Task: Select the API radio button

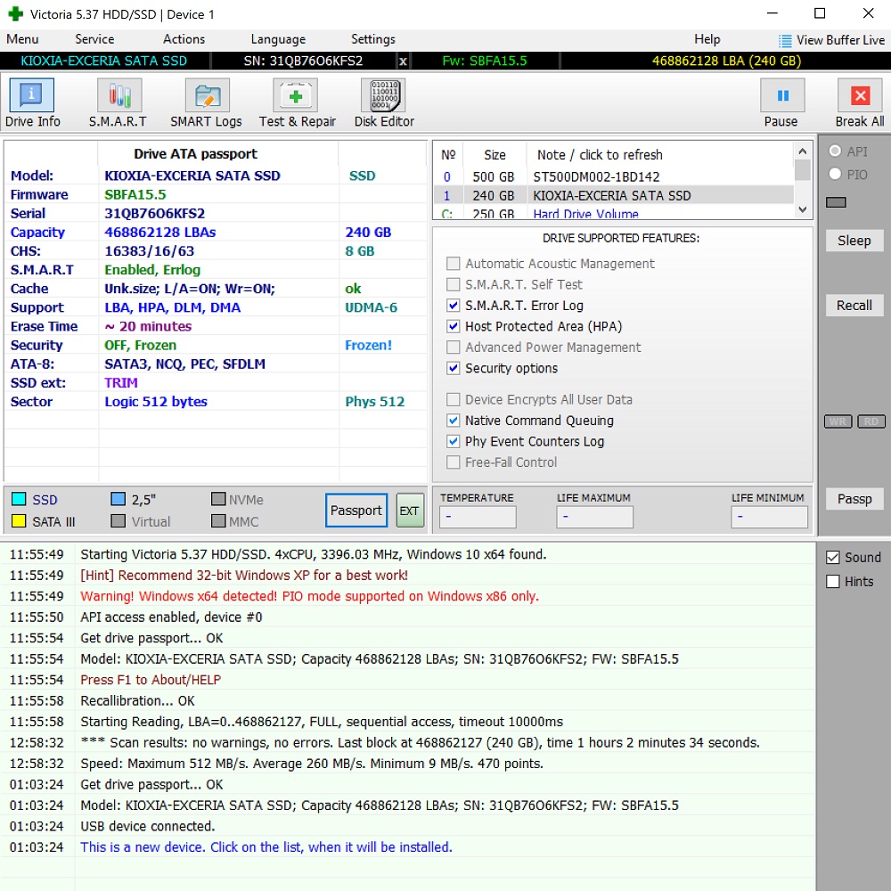Action: pyautogui.click(x=835, y=151)
